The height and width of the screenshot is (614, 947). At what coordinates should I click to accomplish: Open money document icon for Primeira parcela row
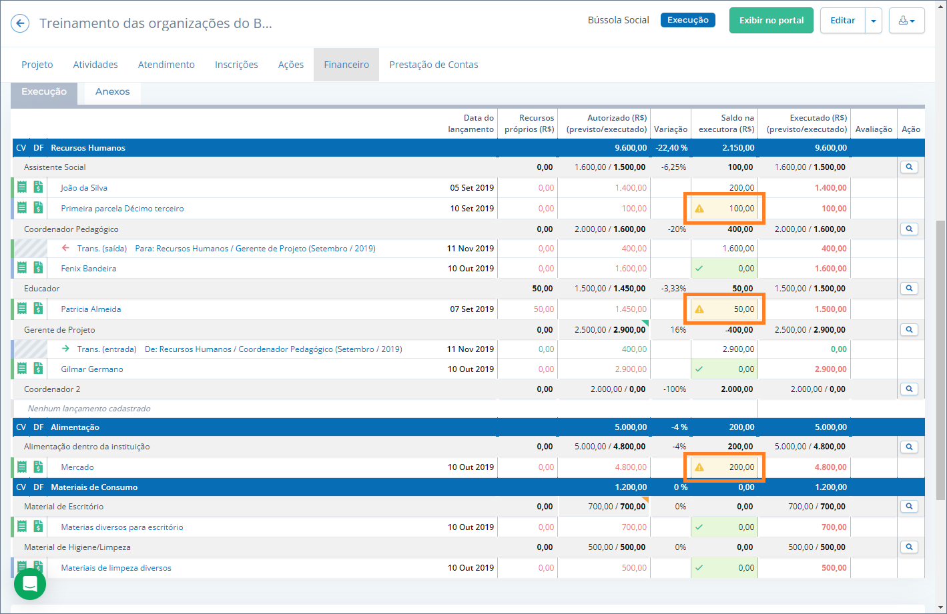[38, 208]
